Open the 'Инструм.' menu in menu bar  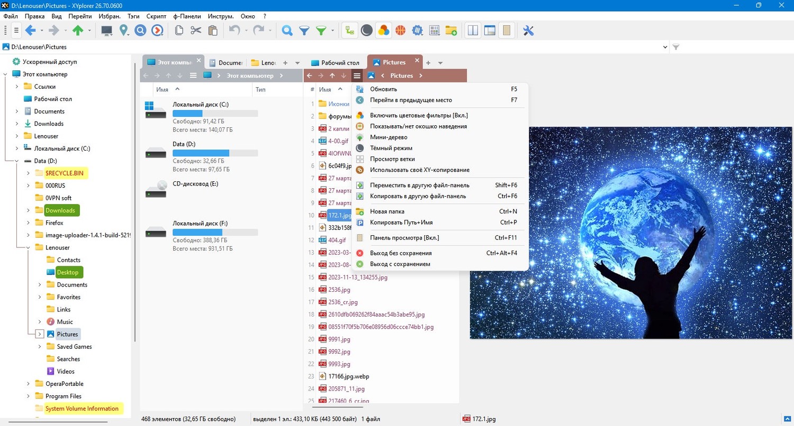point(222,16)
